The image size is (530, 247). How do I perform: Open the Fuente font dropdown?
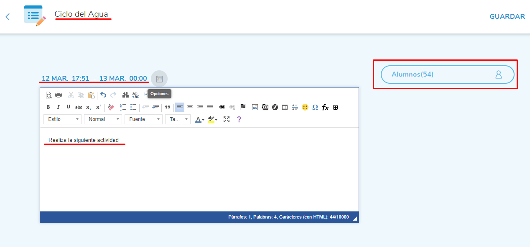coord(143,119)
